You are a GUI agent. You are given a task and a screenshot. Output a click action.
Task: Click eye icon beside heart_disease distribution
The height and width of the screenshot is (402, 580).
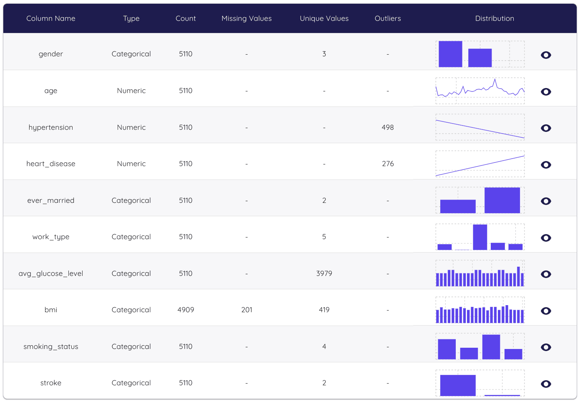(546, 165)
